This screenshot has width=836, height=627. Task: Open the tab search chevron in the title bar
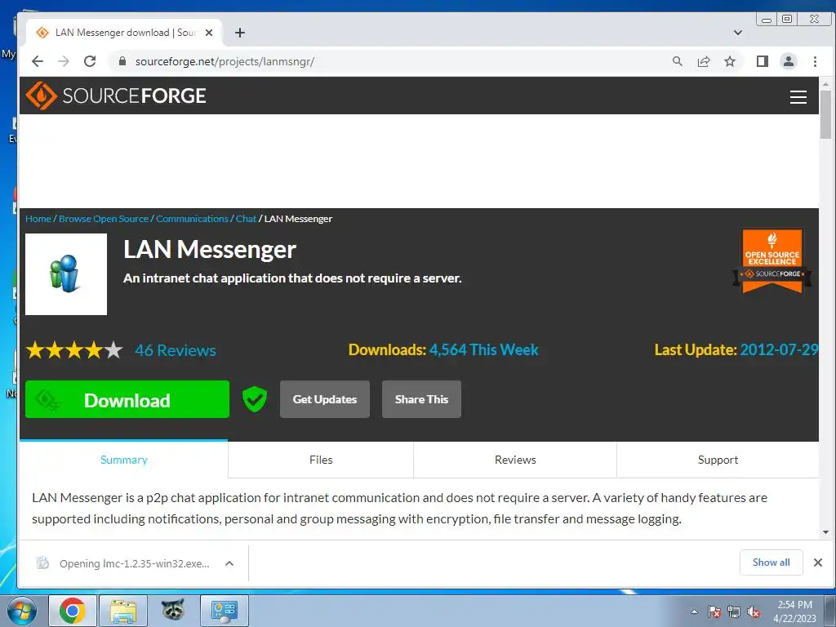click(738, 33)
